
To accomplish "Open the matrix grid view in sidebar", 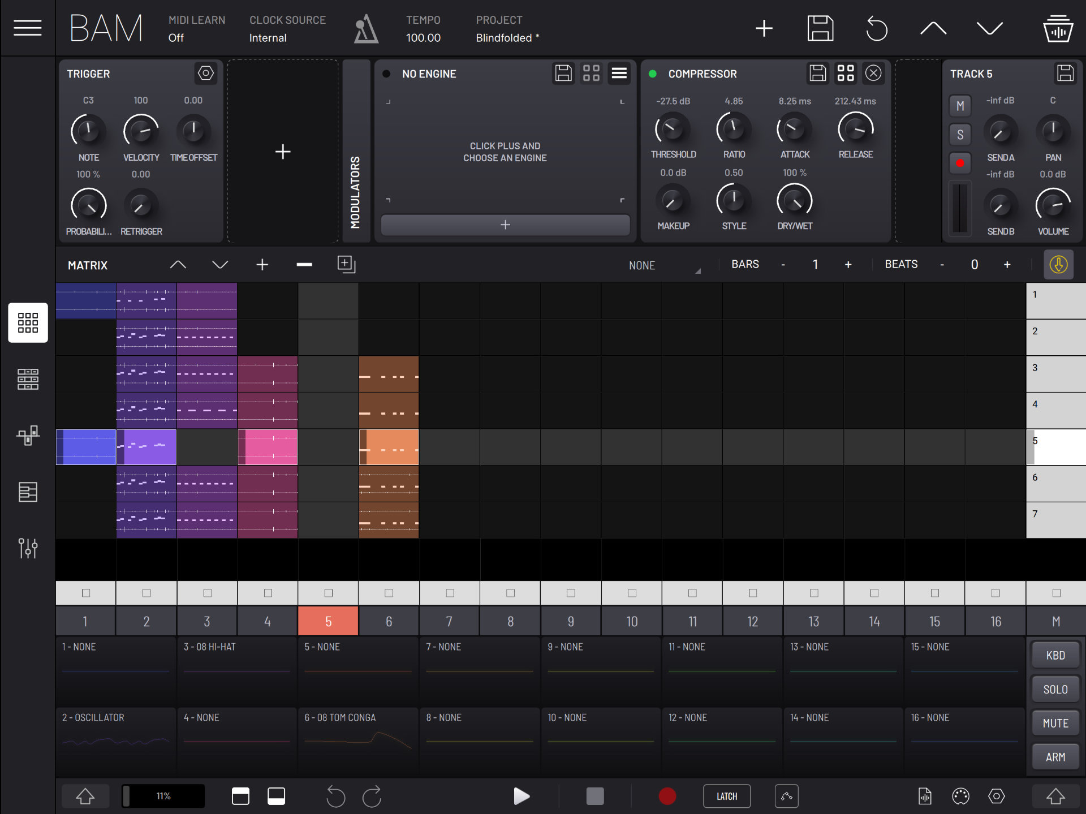I will [27, 322].
